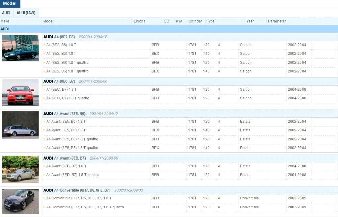Open the A4 Avant (8ED, B7) 1.8 T quattro model

pyautogui.click(x=72, y=175)
